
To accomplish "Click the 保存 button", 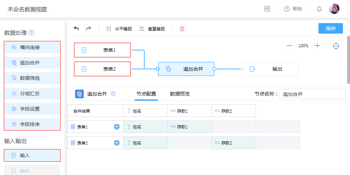I will pos(330,28).
